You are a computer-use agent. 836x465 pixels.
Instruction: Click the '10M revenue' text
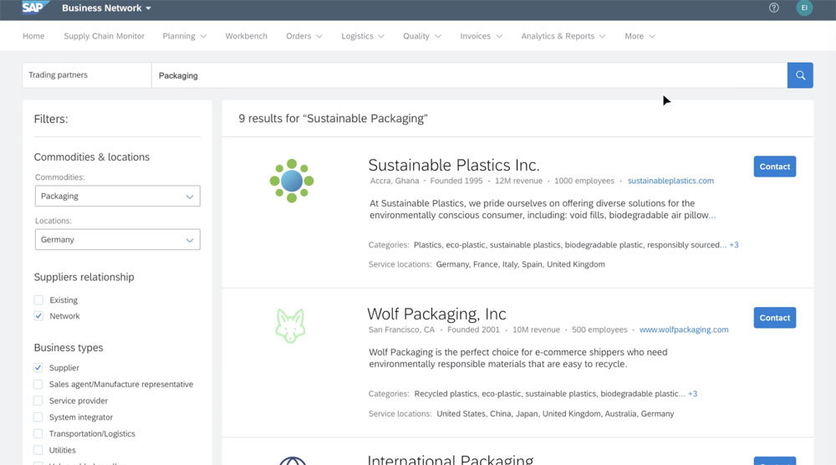[537, 330]
